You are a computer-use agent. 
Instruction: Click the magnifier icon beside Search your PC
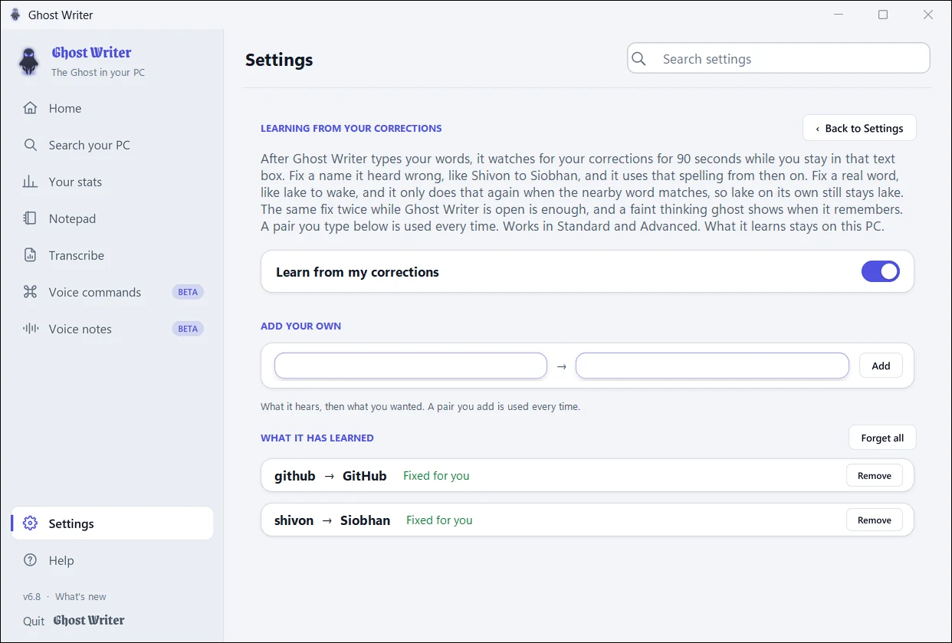30,145
